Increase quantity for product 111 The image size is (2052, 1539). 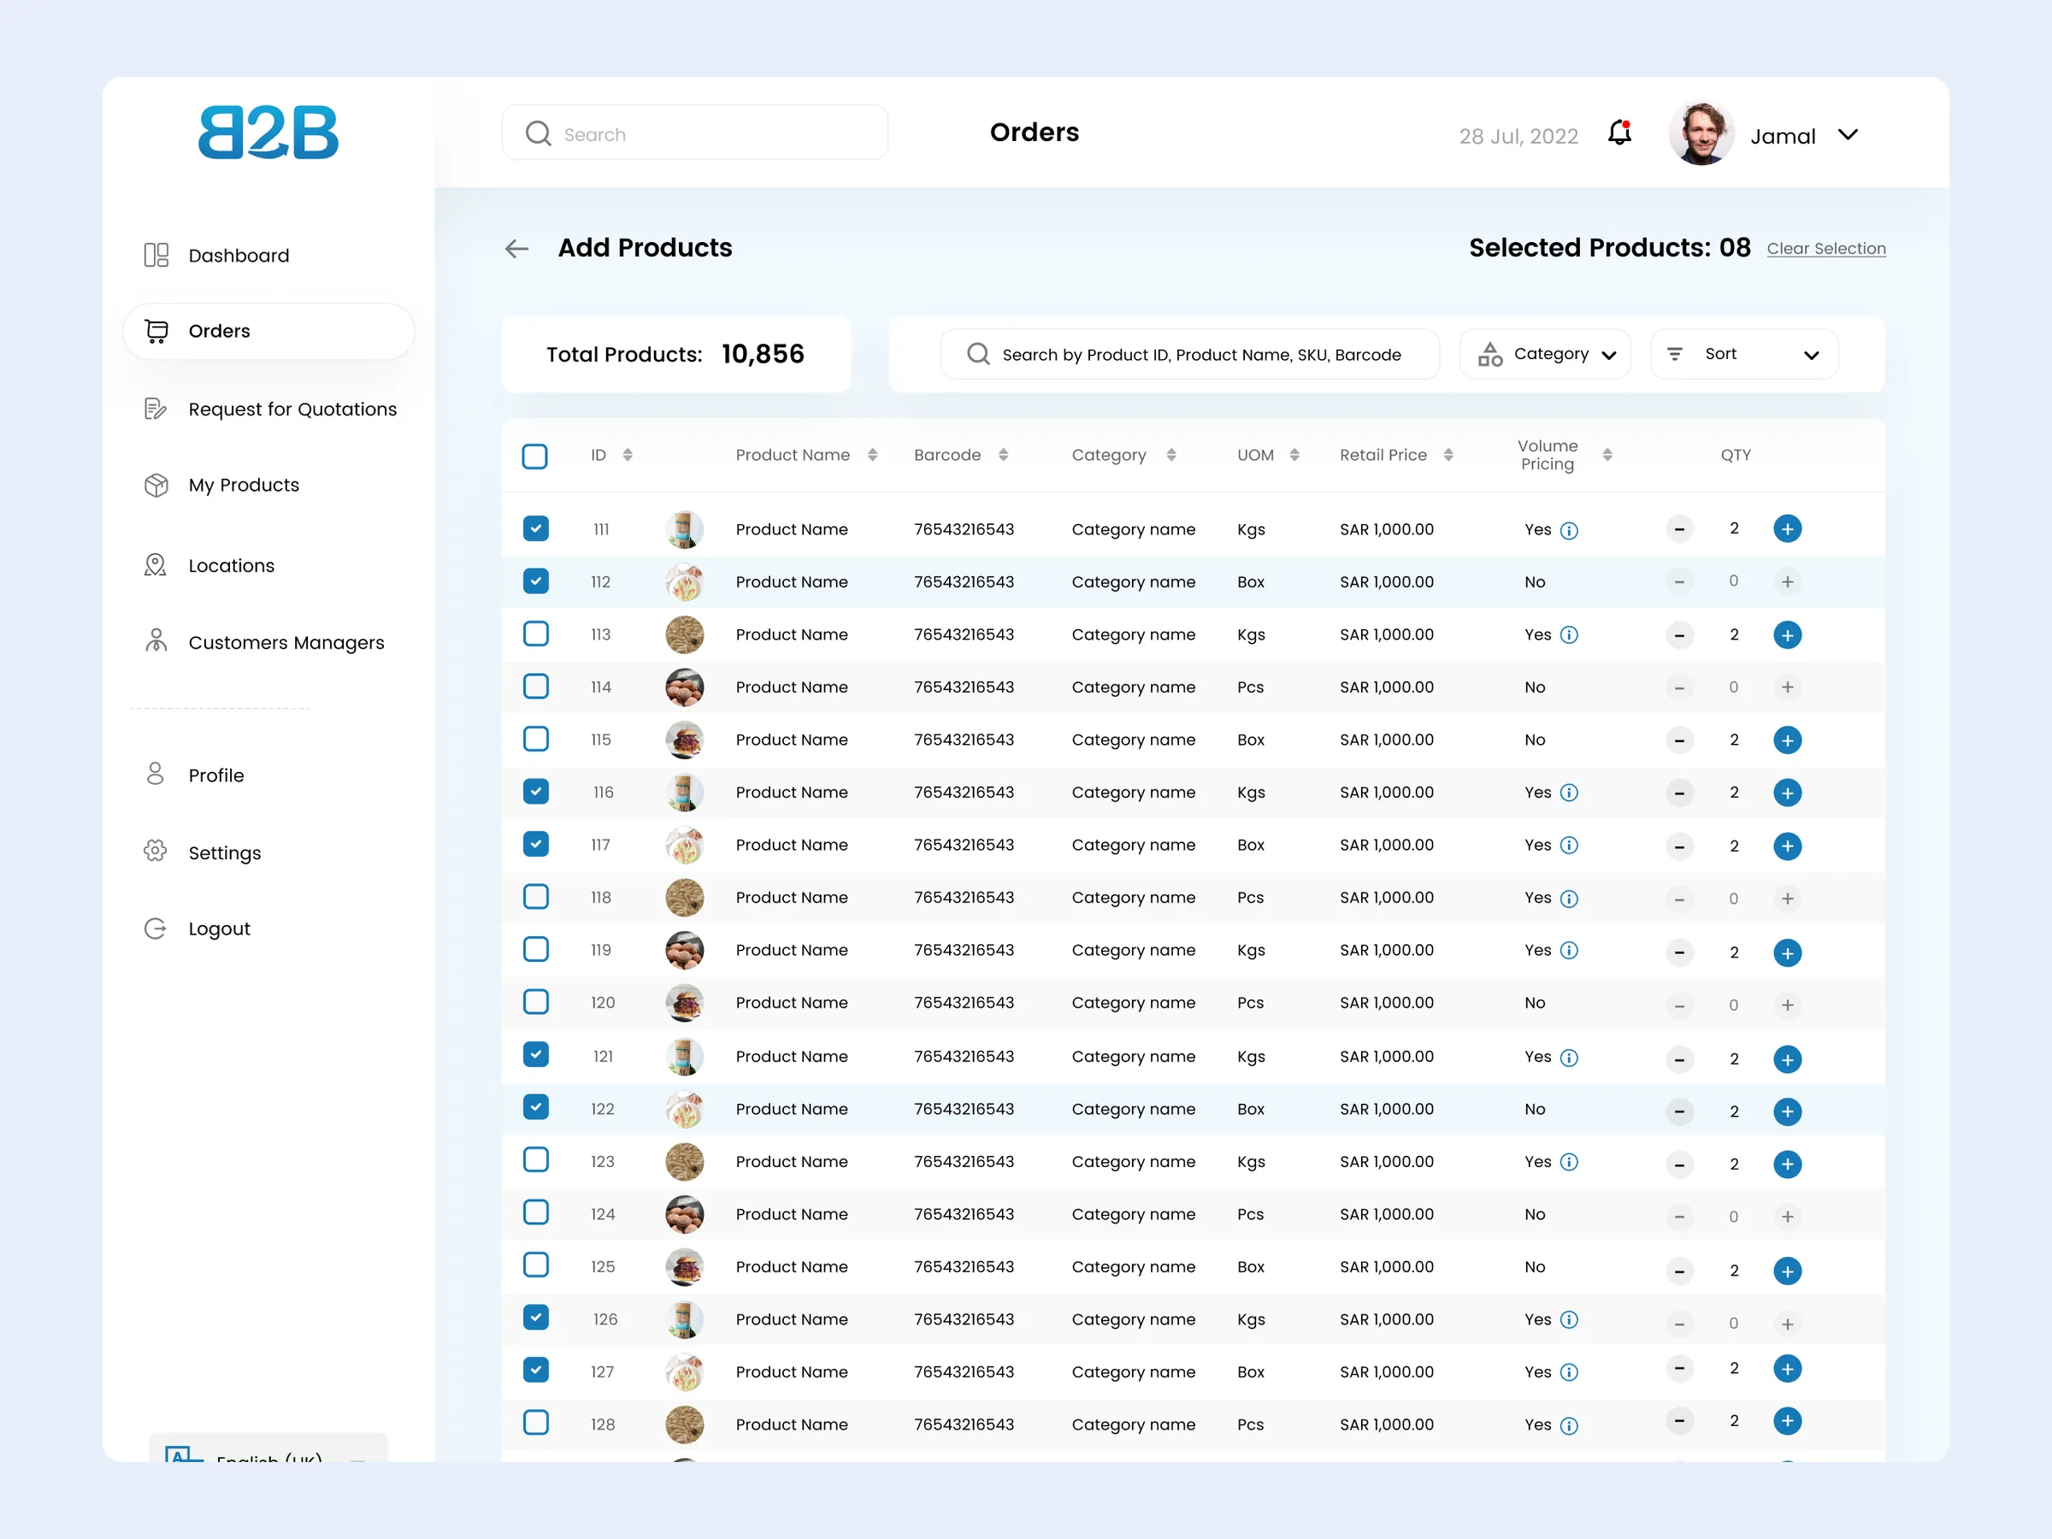coord(1787,528)
